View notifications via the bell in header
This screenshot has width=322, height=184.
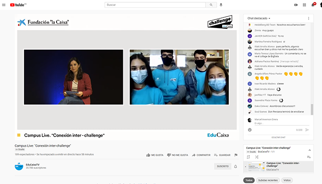click(x=313, y=5)
